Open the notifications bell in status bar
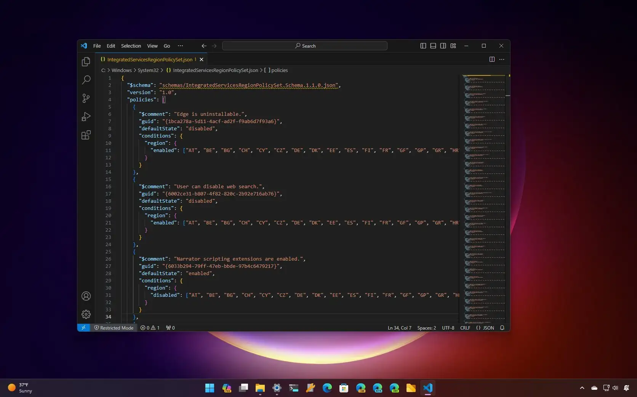Image resolution: width=637 pixels, height=397 pixels. point(502,328)
